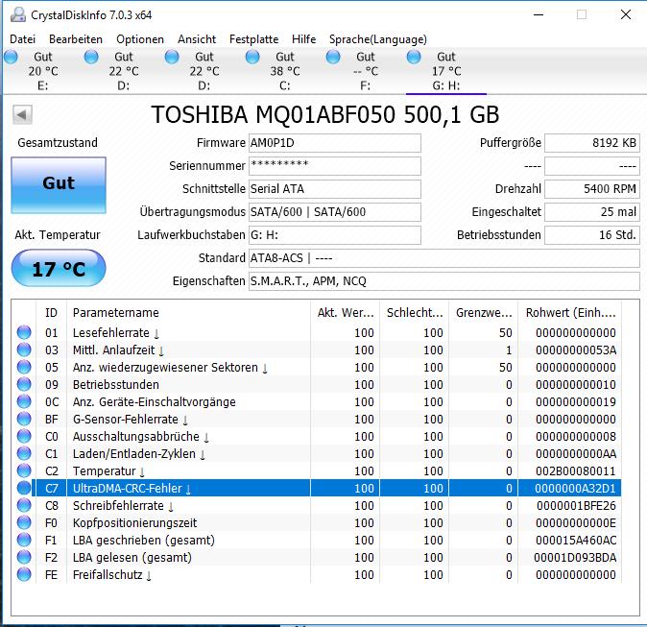Click the Rohwert column header
The image size is (647, 627).
570,313
